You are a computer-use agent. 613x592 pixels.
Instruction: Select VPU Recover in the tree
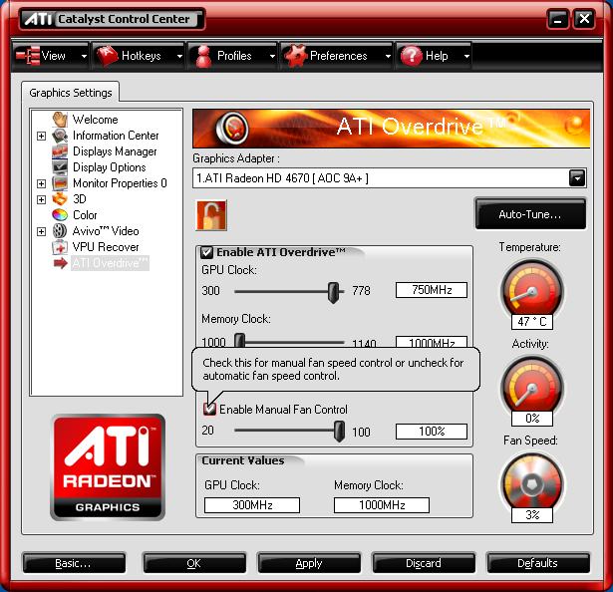[x=106, y=247]
